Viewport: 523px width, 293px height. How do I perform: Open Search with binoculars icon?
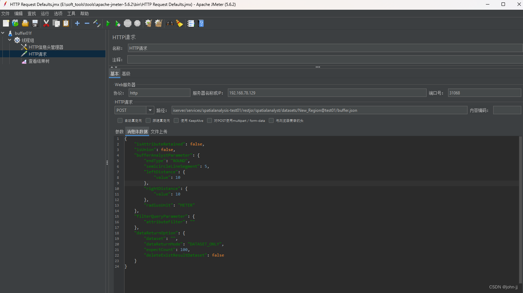point(170,23)
